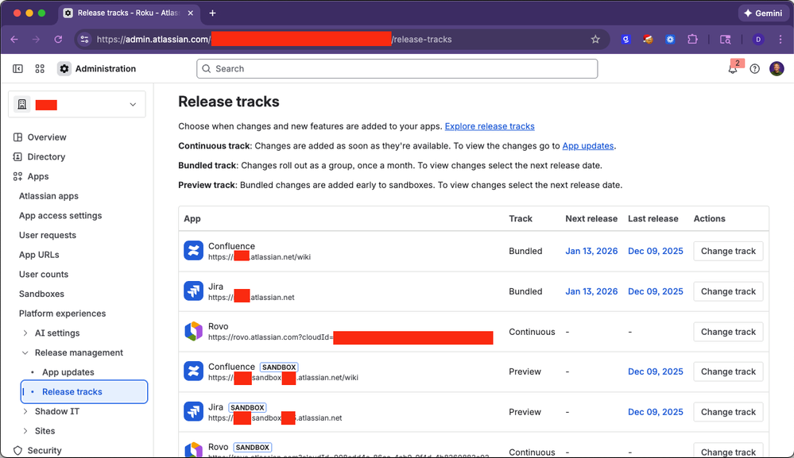Viewport: 794px width, 458px height.
Task: Click the Directory sidebar icon
Action: click(17, 156)
